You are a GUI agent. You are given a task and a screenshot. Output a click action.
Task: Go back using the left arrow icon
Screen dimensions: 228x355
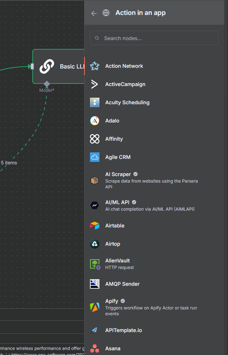pyautogui.click(x=94, y=13)
